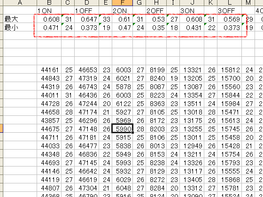Select the cell containing 46296
Screen dimensions: 263x197
tap(87, 120)
